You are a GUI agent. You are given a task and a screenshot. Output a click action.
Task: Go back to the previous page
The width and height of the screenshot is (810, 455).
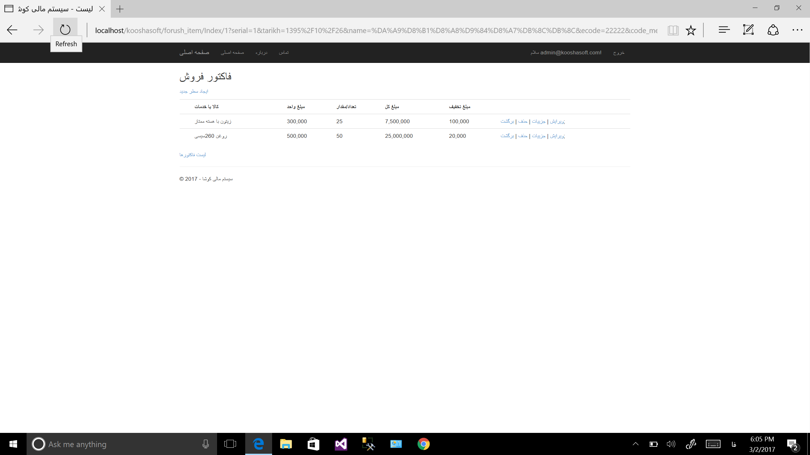(12, 30)
